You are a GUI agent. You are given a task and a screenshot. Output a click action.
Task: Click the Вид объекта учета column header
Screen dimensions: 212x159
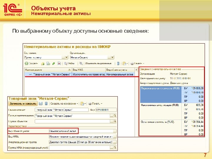[x=120, y=70]
